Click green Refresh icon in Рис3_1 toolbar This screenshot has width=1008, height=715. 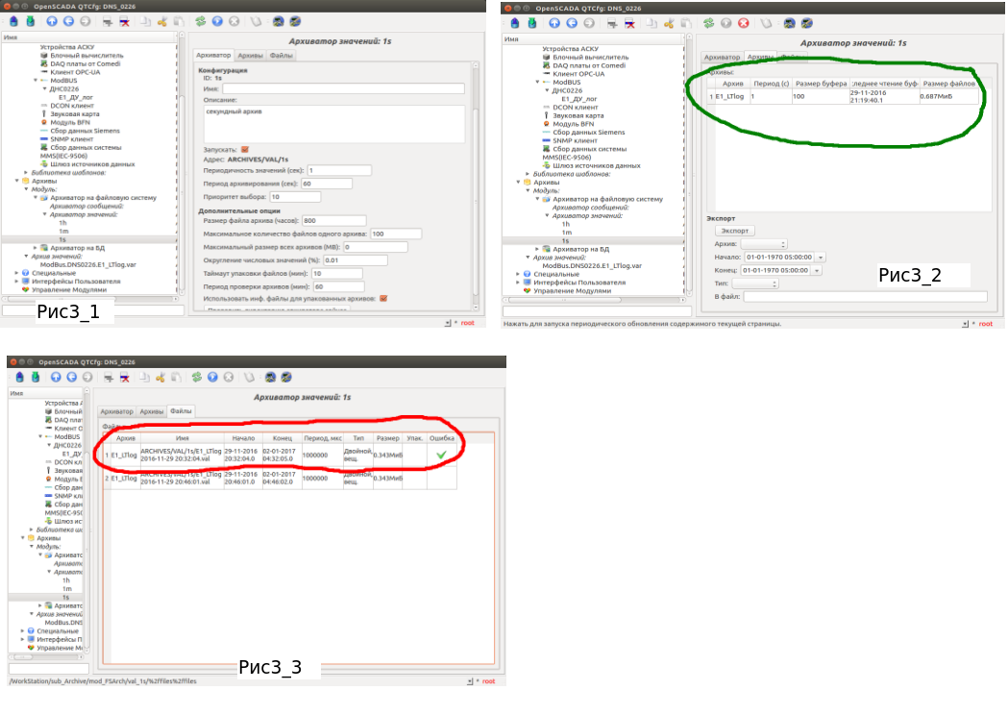click(200, 20)
